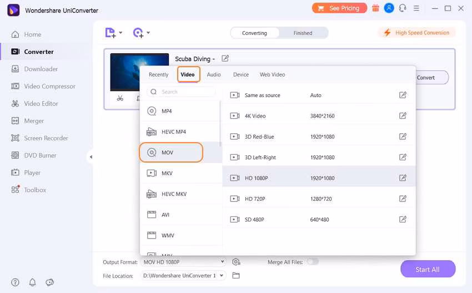This screenshot has width=472, height=293.
Task: Edit settings for Same as source
Action: click(403, 95)
